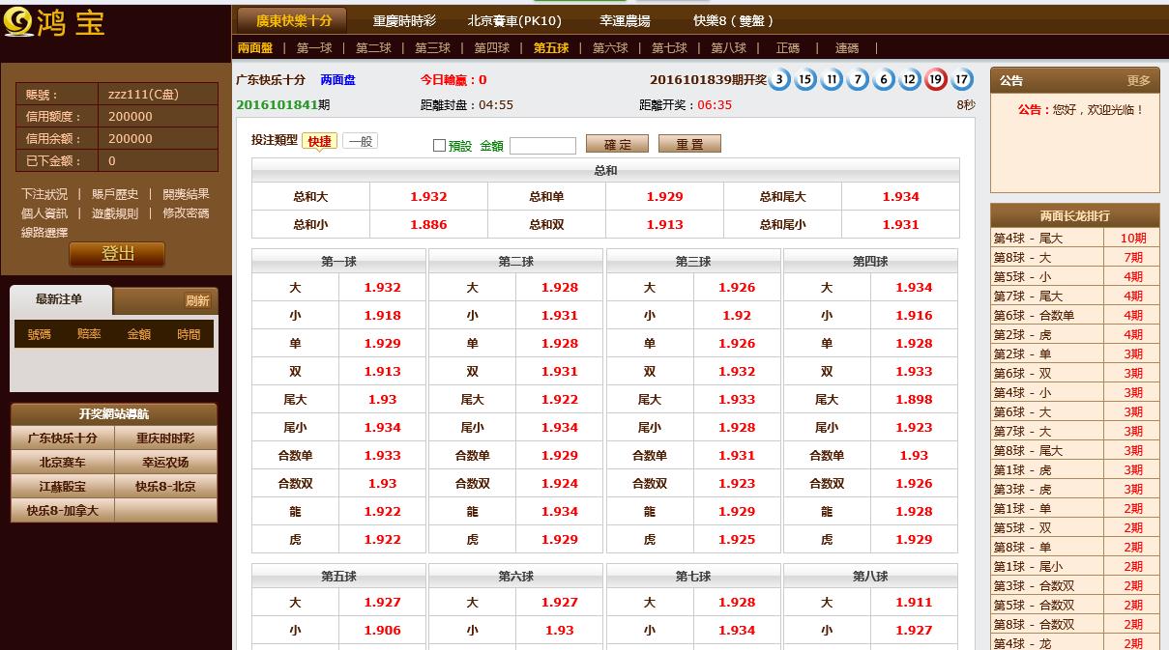Click the number 17 lottery ball
Screen dimensions: 1169x650
point(961,80)
